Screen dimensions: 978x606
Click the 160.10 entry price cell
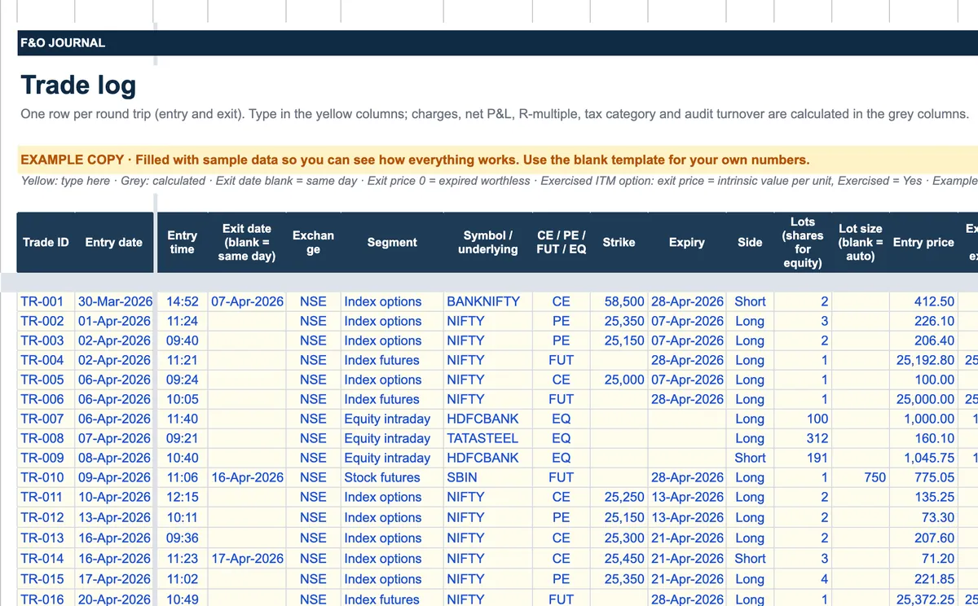[923, 438]
